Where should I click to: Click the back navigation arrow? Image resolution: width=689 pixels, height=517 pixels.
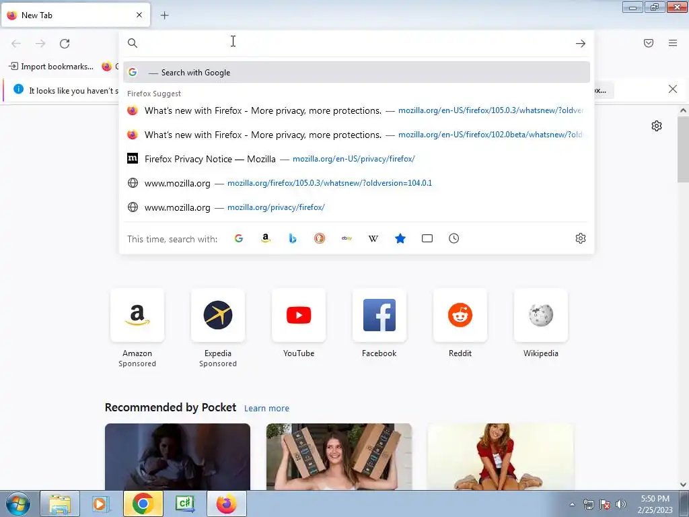pos(16,43)
